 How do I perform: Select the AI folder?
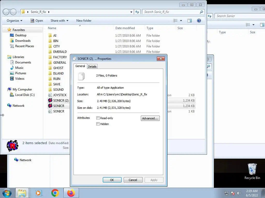(55, 36)
